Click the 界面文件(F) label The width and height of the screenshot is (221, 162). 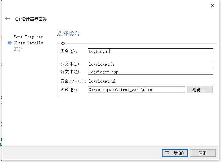[x=73, y=81]
